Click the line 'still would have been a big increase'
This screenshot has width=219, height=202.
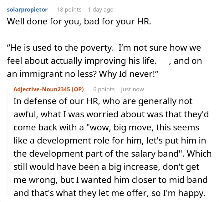(106, 167)
